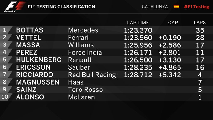Open the #F1Testing hashtag

[197, 7]
